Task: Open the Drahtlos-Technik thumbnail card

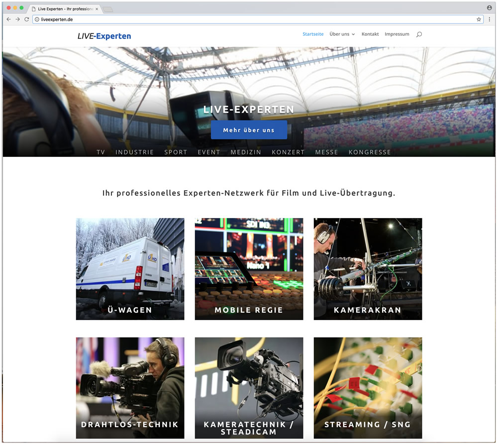Action: 130,388
